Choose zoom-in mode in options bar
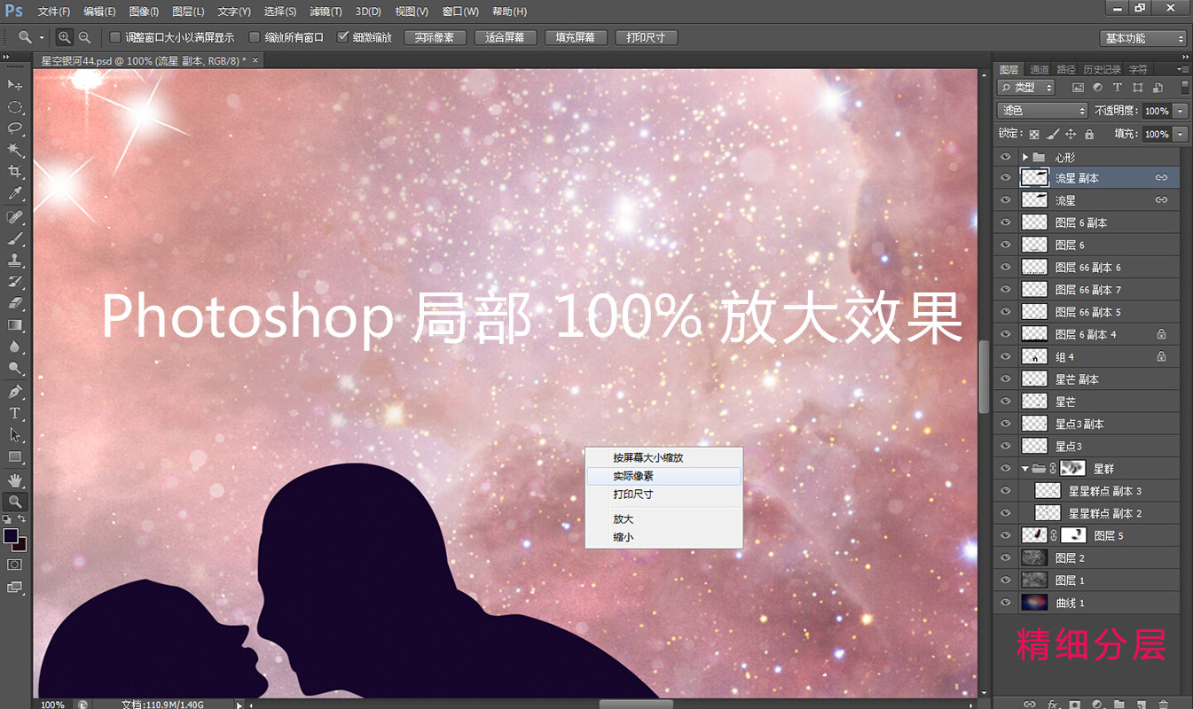The height and width of the screenshot is (709, 1193). 64,37
